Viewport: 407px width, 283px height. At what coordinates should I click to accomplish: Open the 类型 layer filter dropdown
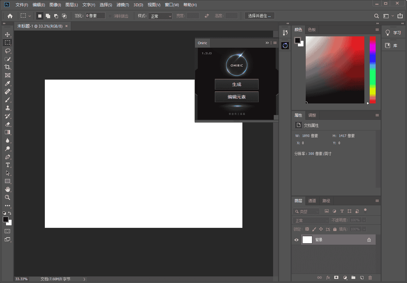click(306, 212)
